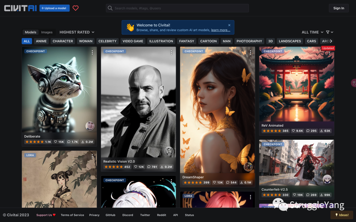
Task: Open the HIGHEST RATED sort dropdown
Action: pyautogui.click(x=77, y=32)
